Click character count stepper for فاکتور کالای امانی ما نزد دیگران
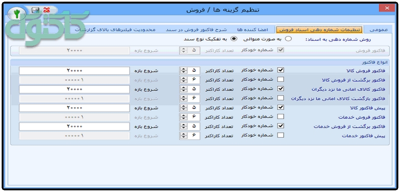 pos(183,89)
